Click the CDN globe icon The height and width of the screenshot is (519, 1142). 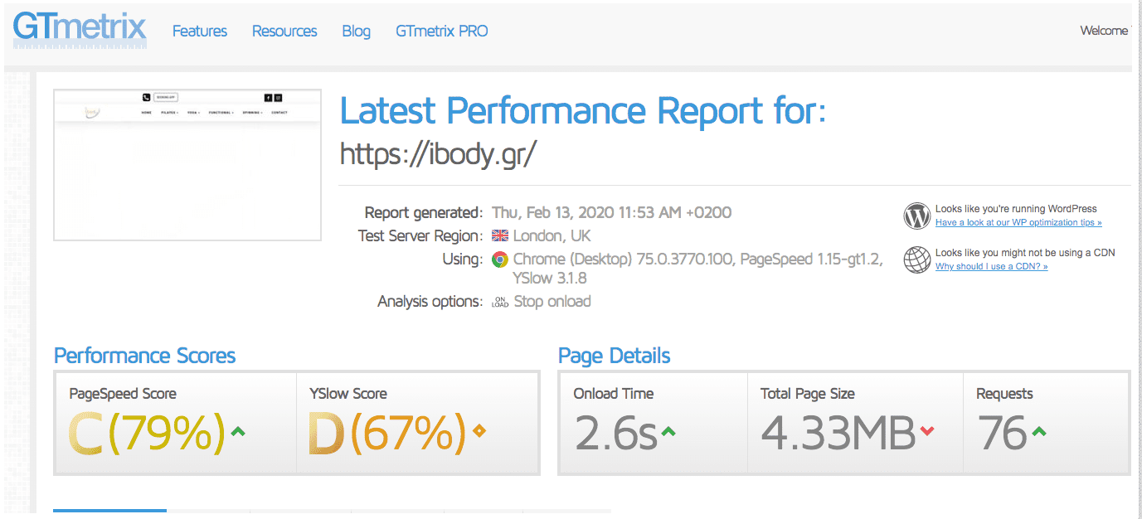(916, 259)
